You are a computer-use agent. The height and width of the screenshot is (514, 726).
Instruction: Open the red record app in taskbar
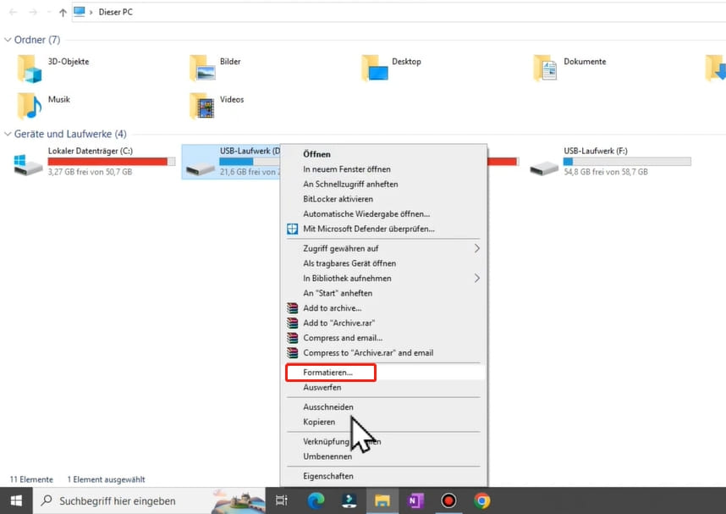[448, 501]
